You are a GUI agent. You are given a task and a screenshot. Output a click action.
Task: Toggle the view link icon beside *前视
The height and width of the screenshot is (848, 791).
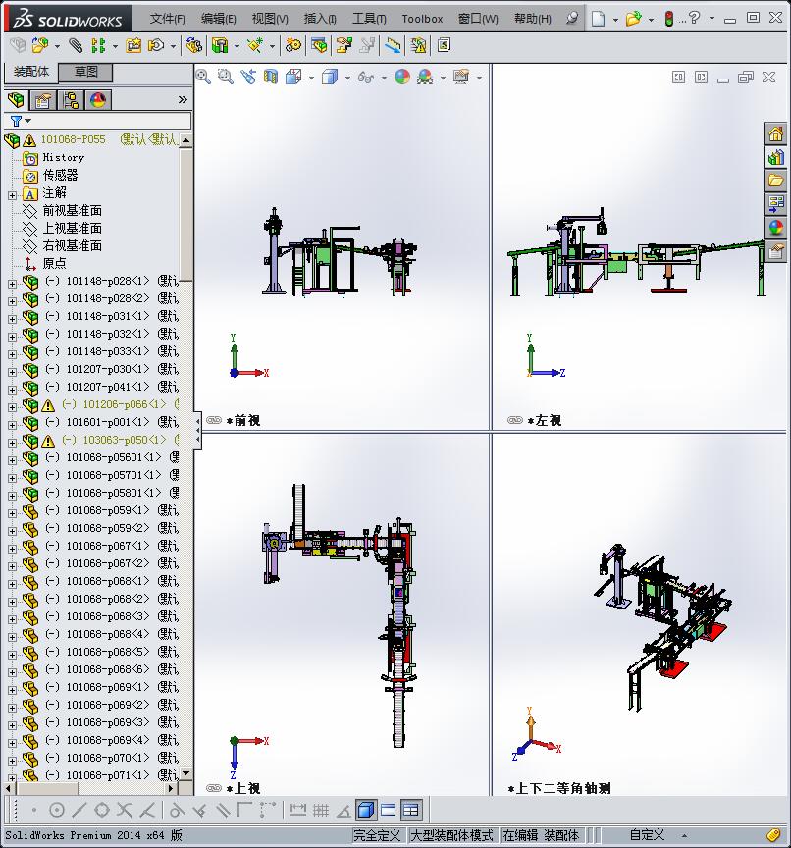(x=214, y=420)
